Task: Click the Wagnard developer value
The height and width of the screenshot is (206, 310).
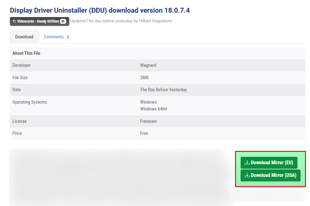Action: tap(148, 65)
